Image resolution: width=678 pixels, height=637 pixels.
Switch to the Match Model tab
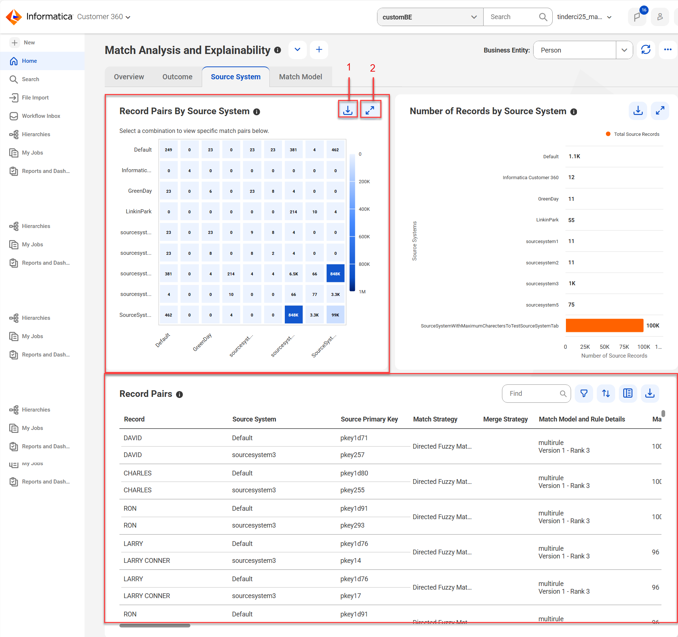[301, 77]
